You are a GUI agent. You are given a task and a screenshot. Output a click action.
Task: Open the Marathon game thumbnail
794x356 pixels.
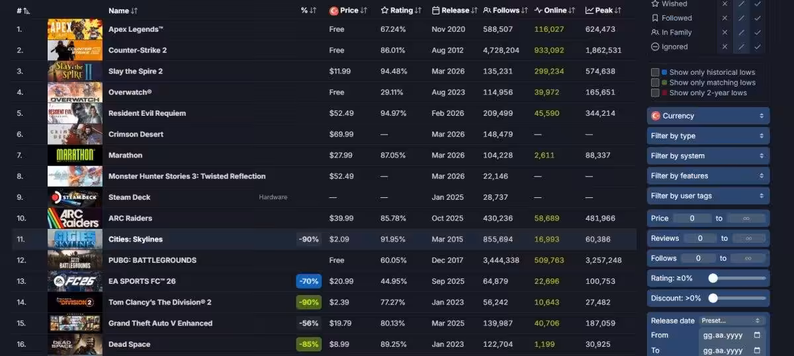click(75, 156)
